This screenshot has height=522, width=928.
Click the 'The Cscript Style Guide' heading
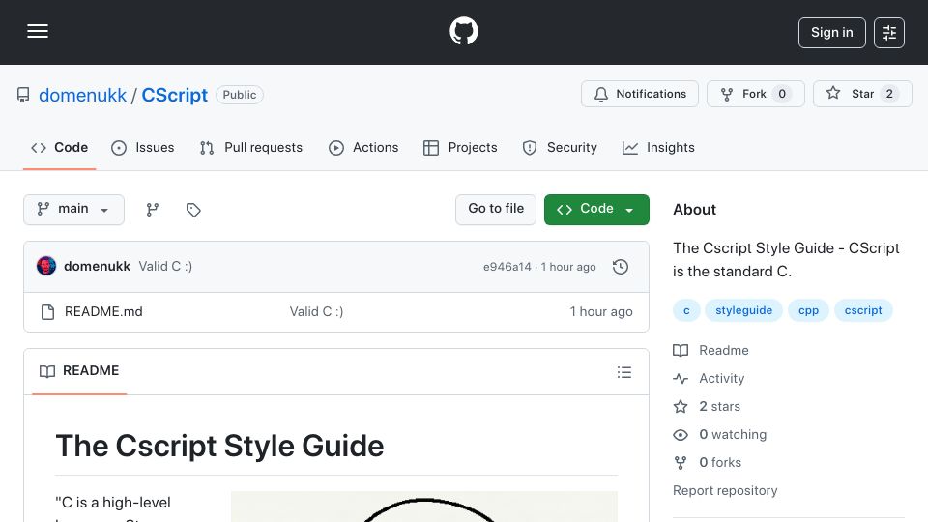click(219, 446)
